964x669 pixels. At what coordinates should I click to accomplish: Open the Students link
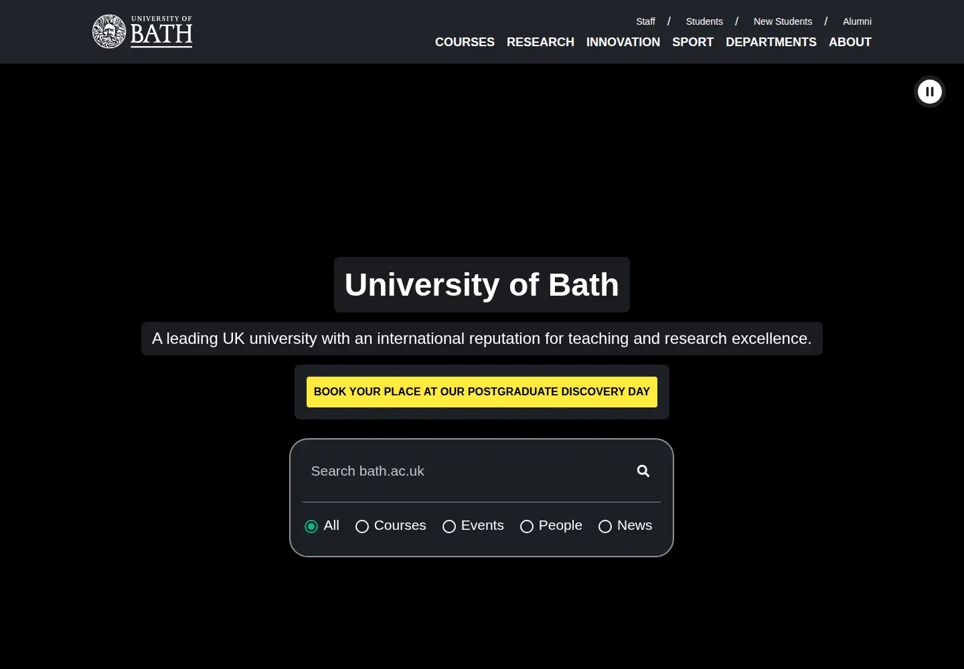tap(704, 21)
